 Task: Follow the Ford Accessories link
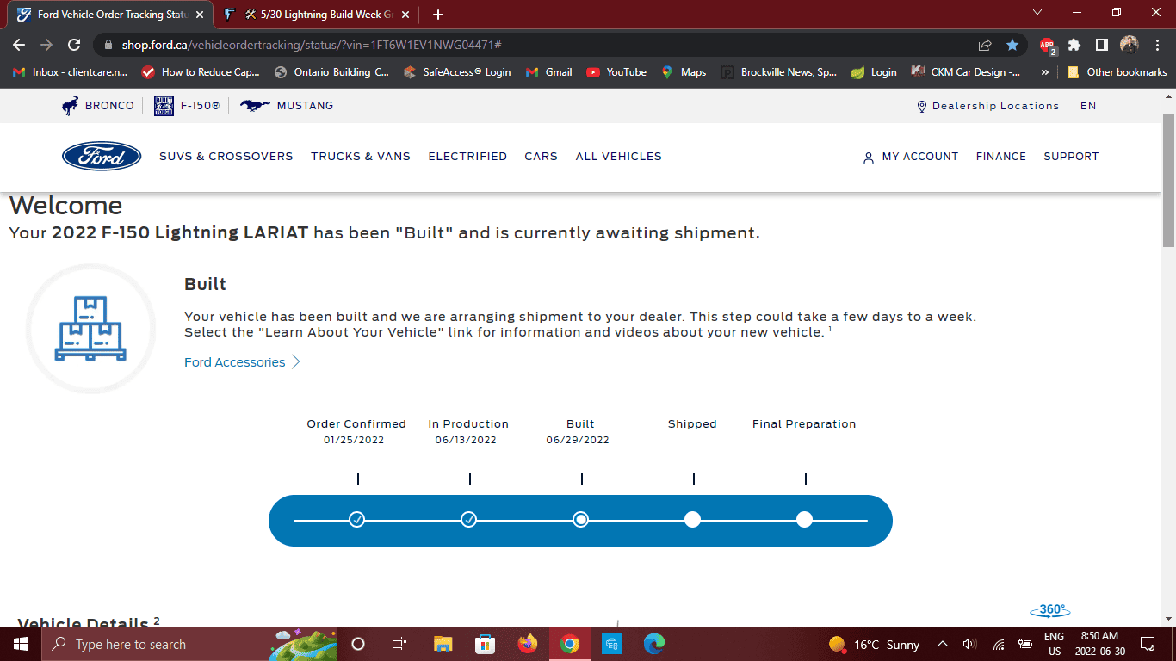click(x=242, y=362)
